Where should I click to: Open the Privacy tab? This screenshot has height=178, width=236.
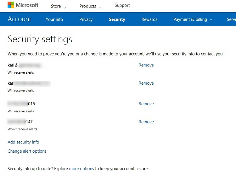pos(86,19)
